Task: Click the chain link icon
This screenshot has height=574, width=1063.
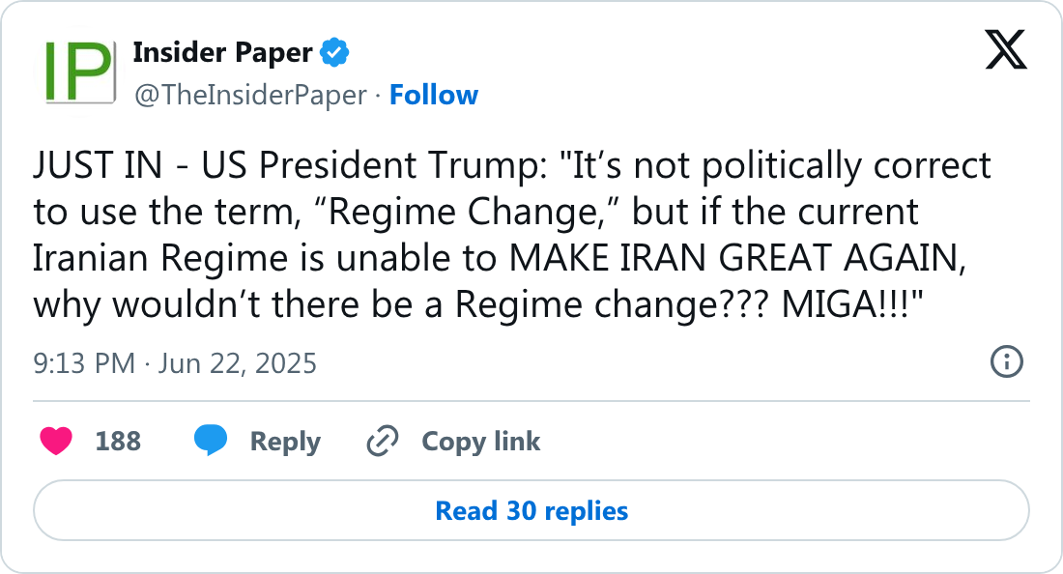Action: pos(383,442)
